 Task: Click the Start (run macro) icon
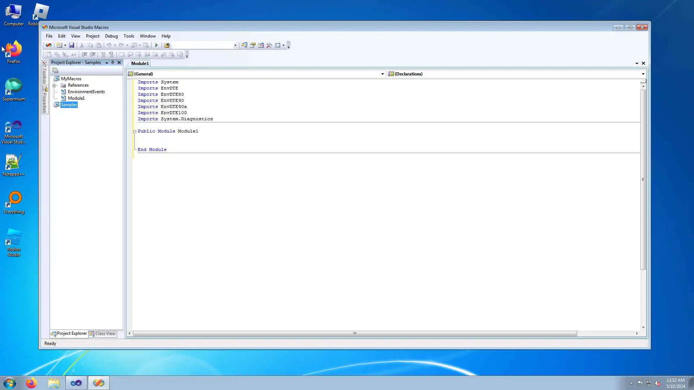coord(156,45)
